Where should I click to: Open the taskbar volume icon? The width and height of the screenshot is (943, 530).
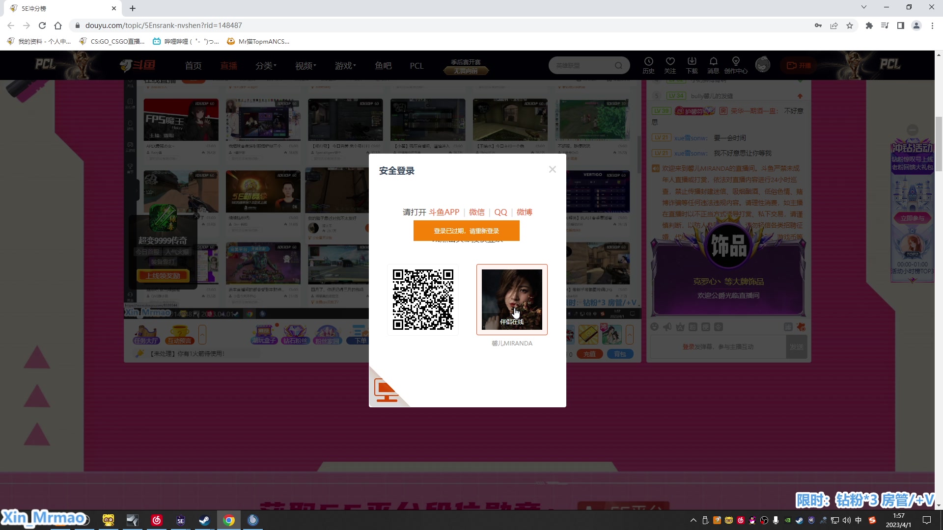[x=847, y=520]
